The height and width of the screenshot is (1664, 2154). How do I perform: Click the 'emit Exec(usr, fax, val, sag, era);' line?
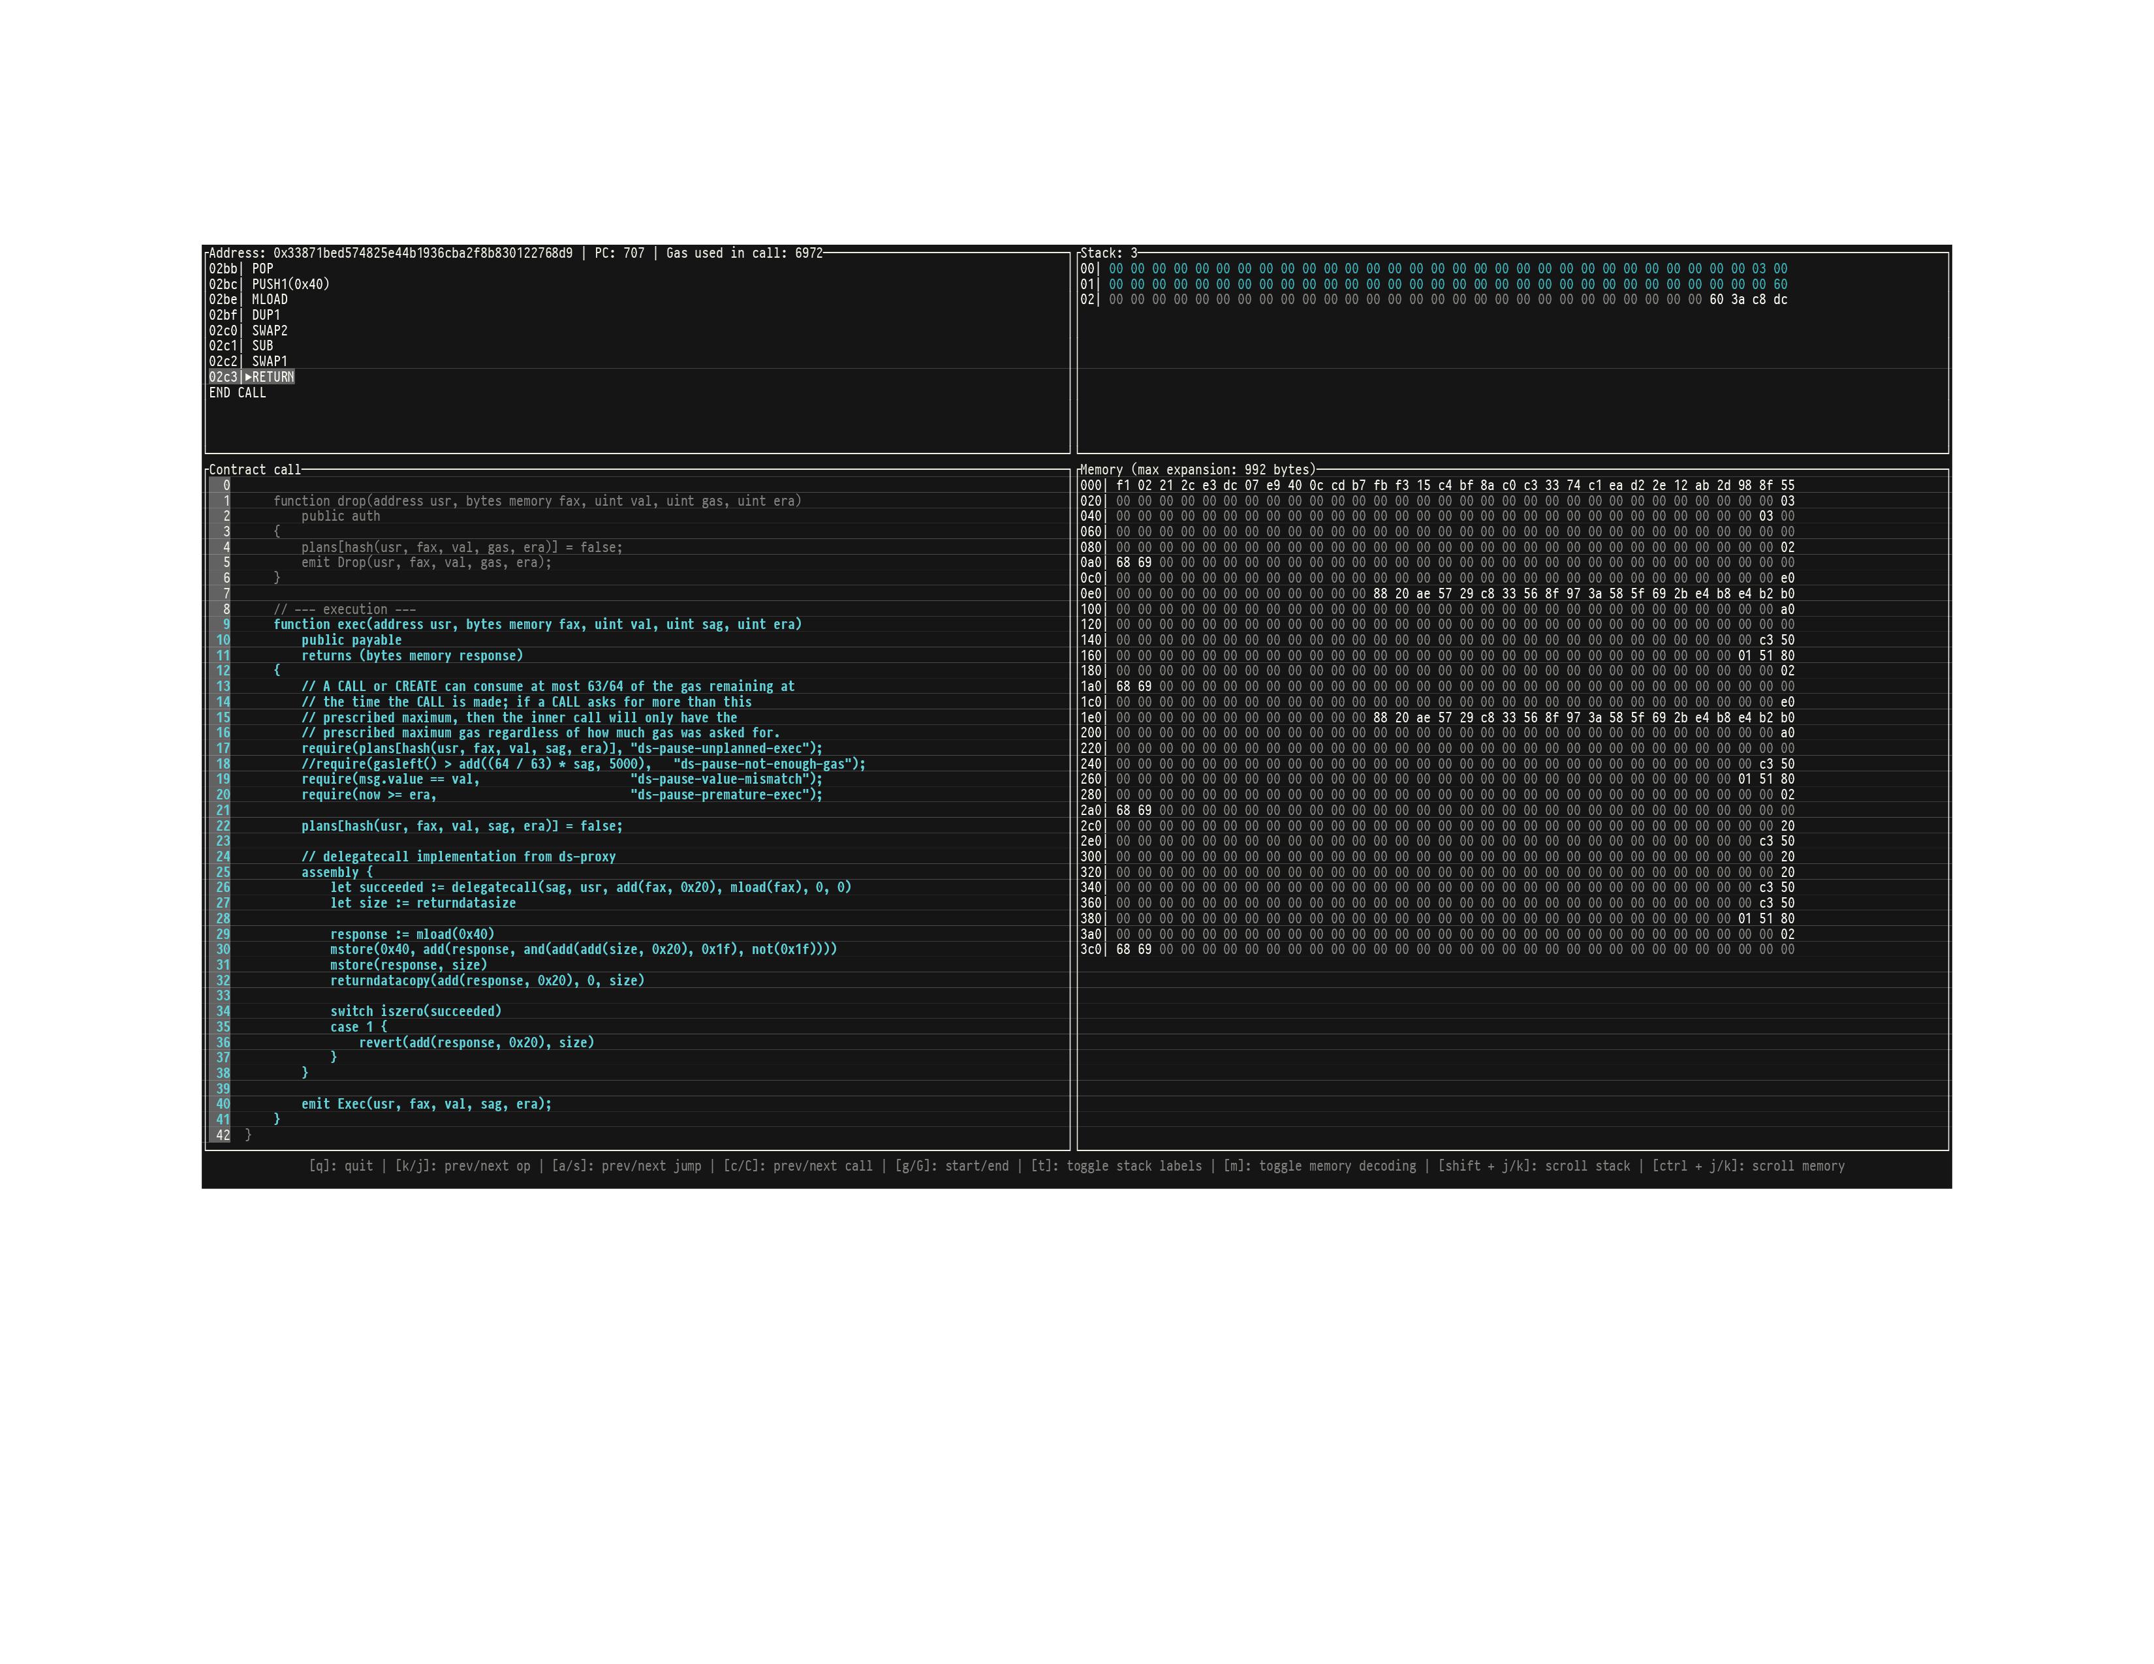point(426,1104)
